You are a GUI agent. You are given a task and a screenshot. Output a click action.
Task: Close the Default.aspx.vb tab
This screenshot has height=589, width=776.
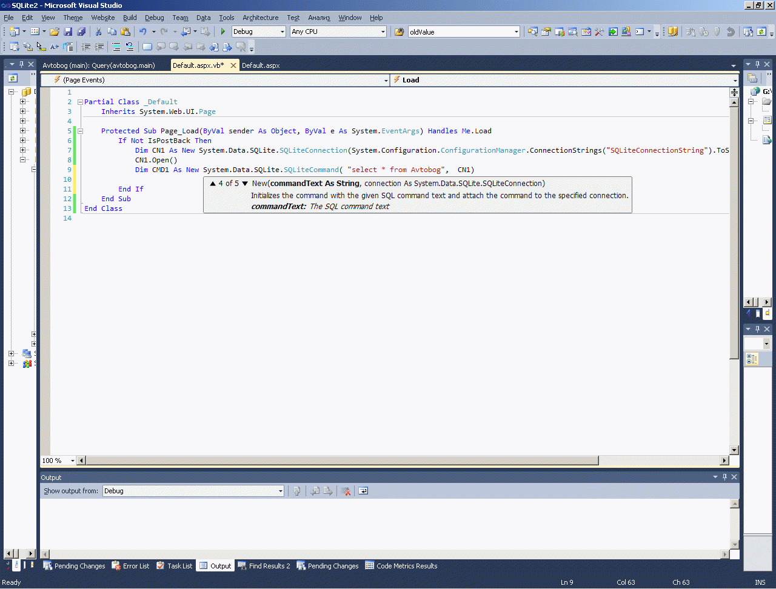233,65
